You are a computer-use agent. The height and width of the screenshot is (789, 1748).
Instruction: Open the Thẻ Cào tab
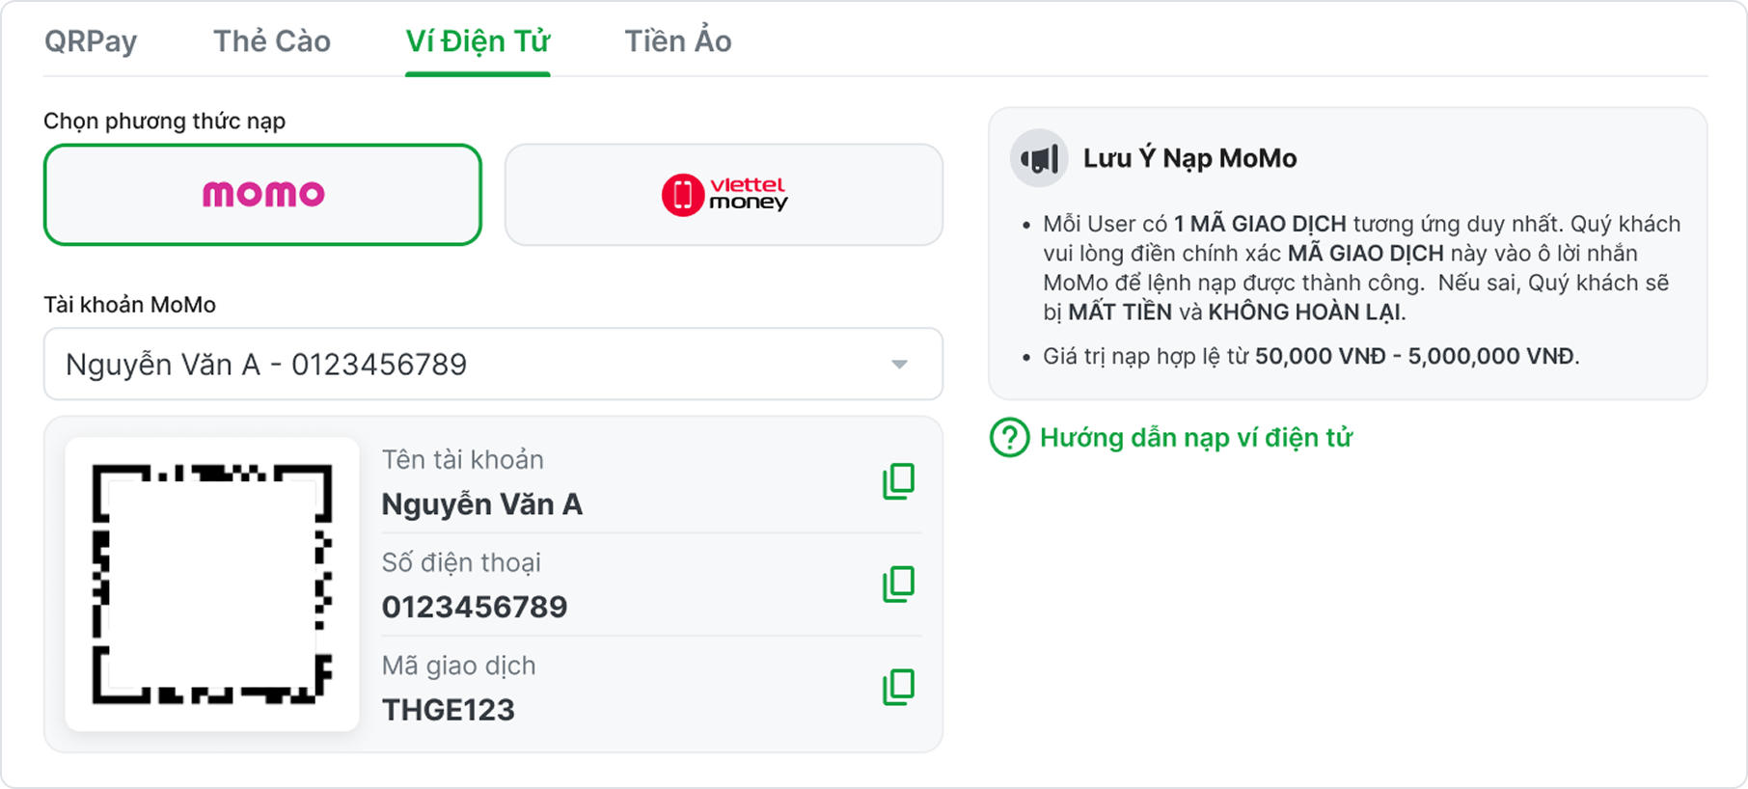coord(272,41)
